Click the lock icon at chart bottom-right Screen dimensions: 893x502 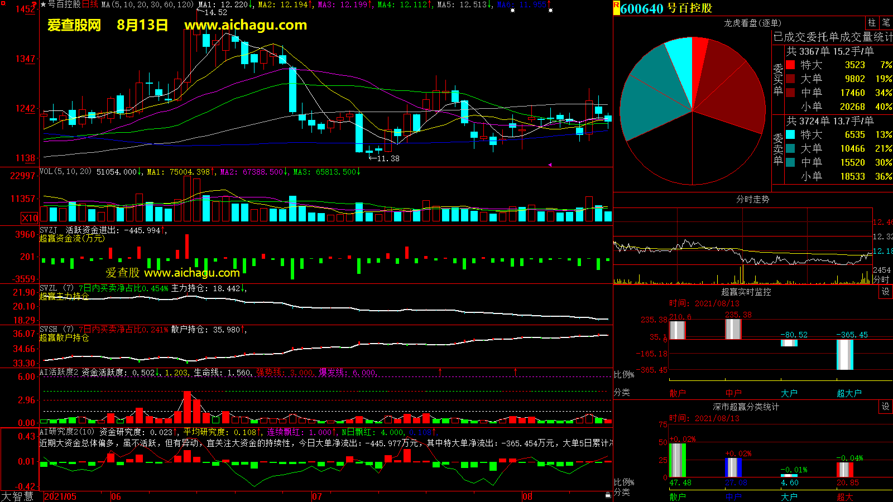pos(608,495)
